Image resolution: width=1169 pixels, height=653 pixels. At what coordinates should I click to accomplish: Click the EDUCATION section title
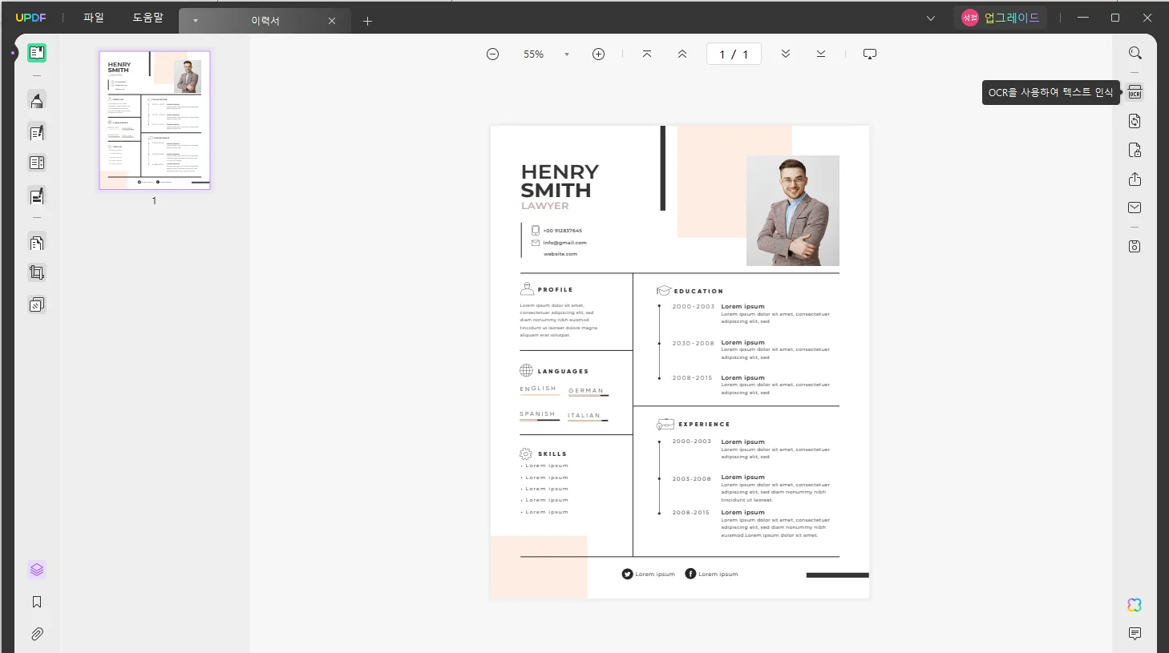tap(698, 291)
